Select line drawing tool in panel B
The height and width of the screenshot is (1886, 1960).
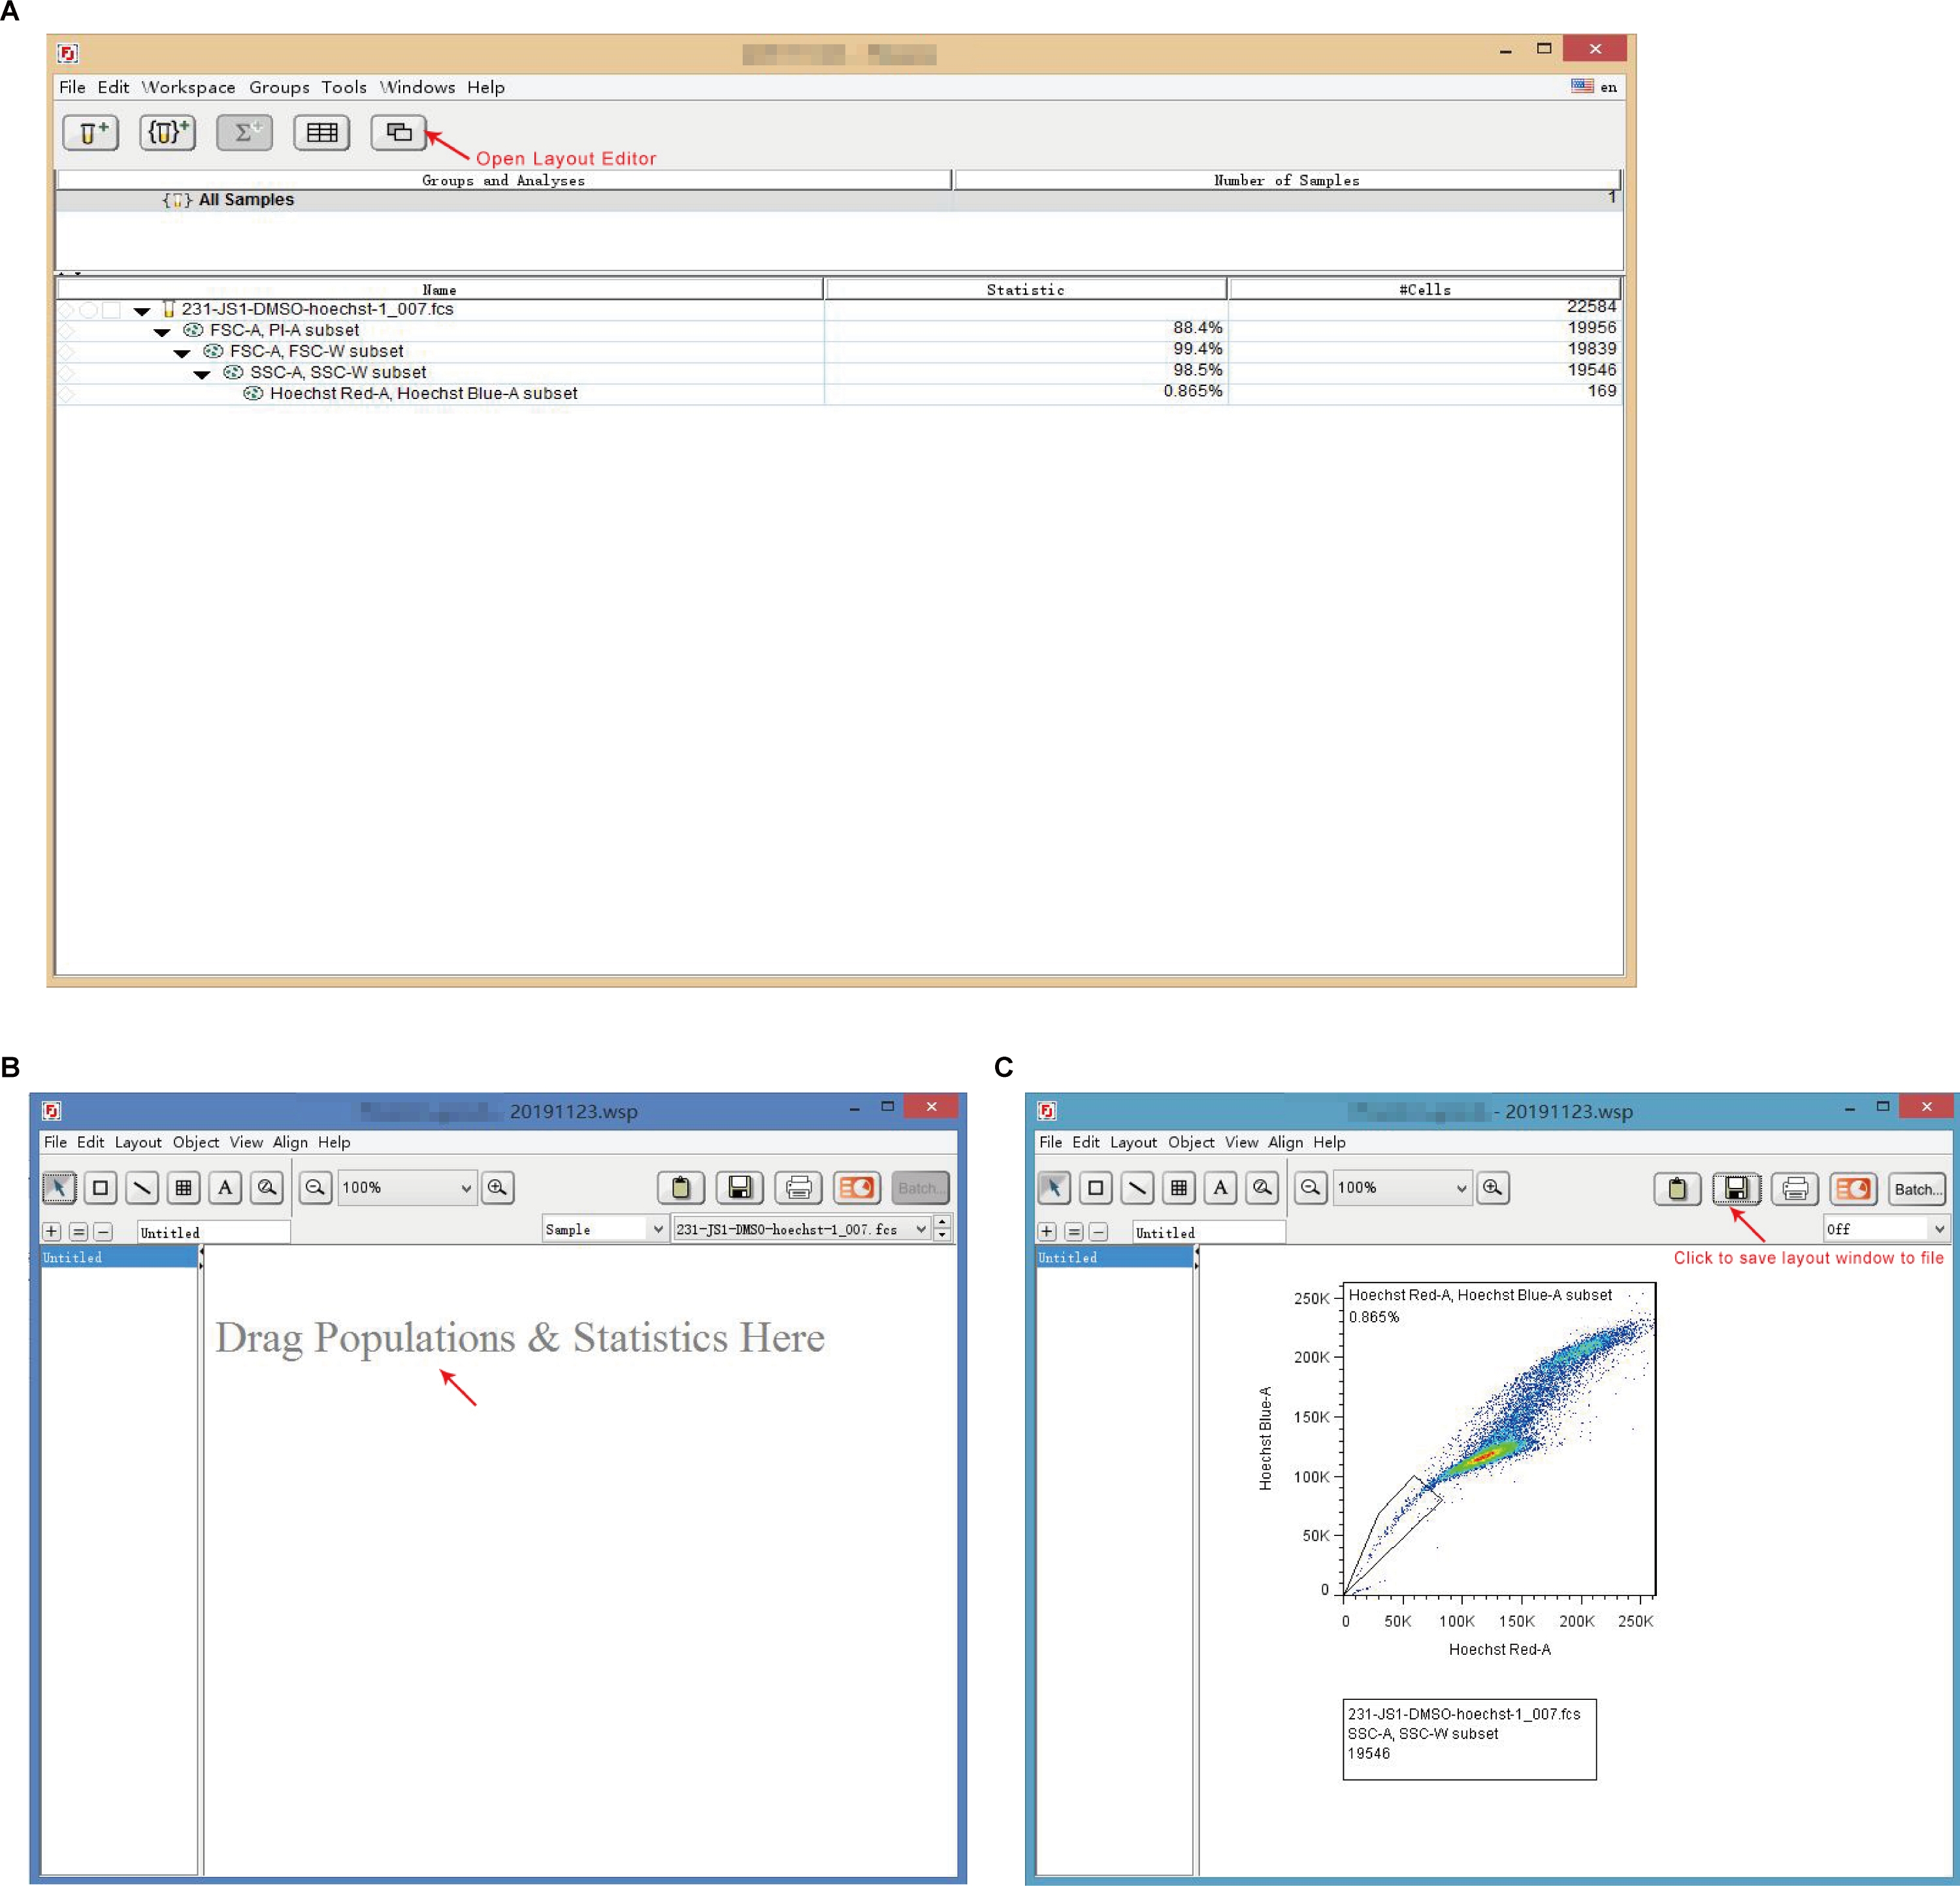[142, 1187]
